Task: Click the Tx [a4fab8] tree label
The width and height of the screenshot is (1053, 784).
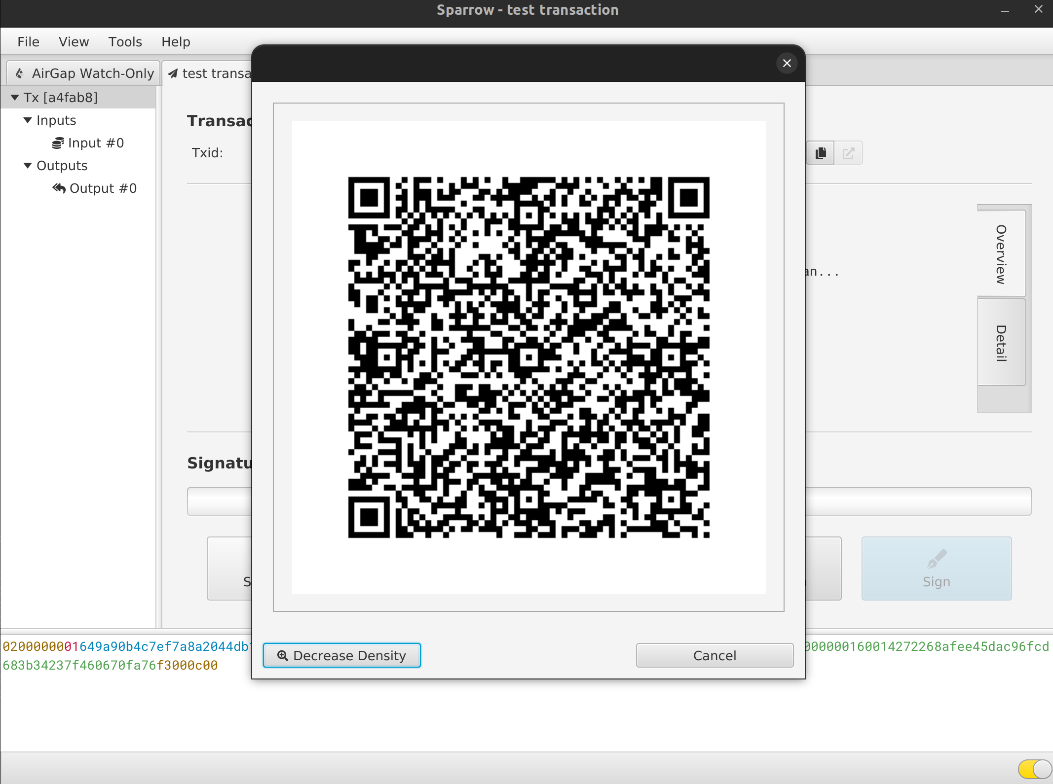Action: point(61,98)
